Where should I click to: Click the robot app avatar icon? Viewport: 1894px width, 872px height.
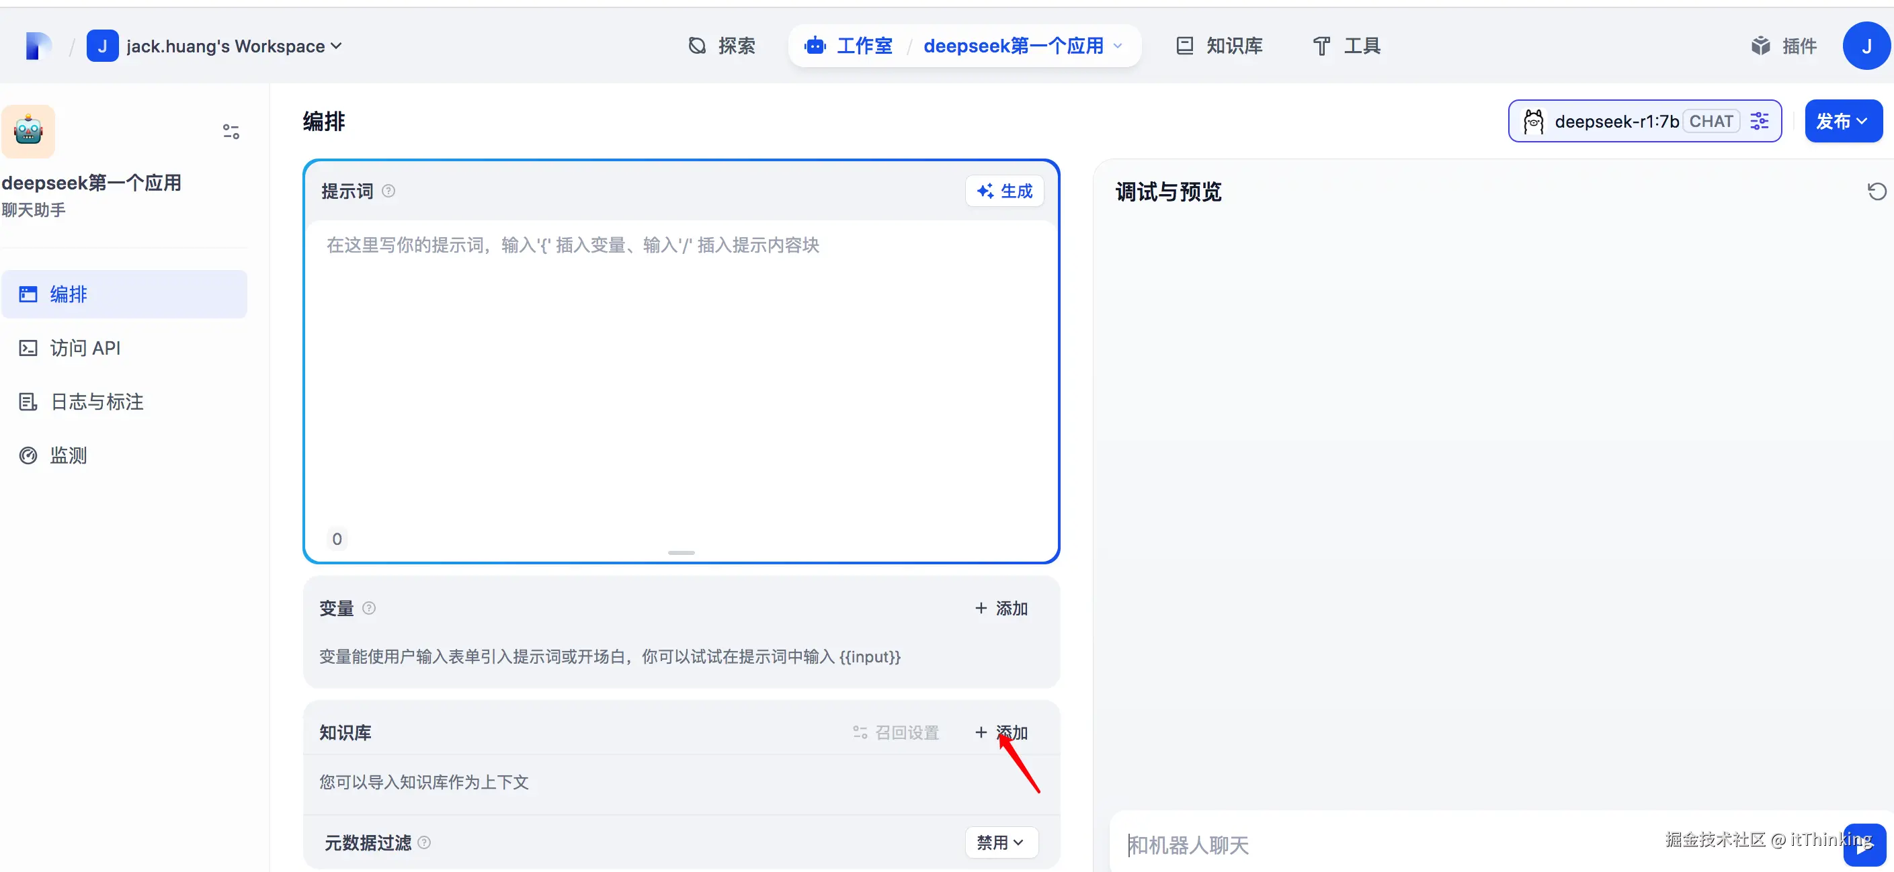point(29,132)
